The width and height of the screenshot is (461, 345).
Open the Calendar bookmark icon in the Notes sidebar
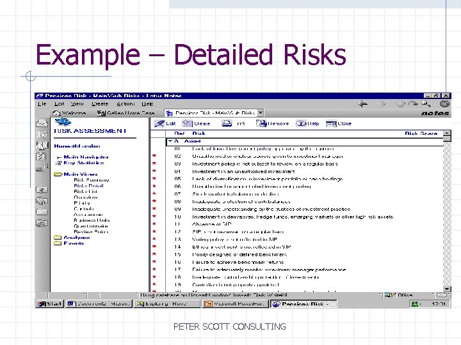[42, 134]
